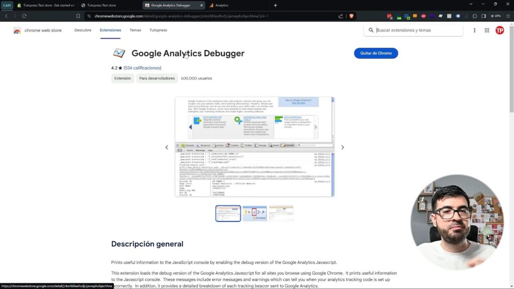The height and width of the screenshot is (289, 514).
Task: Open the Brave Shields lion icon
Action: pyautogui.click(x=351, y=16)
